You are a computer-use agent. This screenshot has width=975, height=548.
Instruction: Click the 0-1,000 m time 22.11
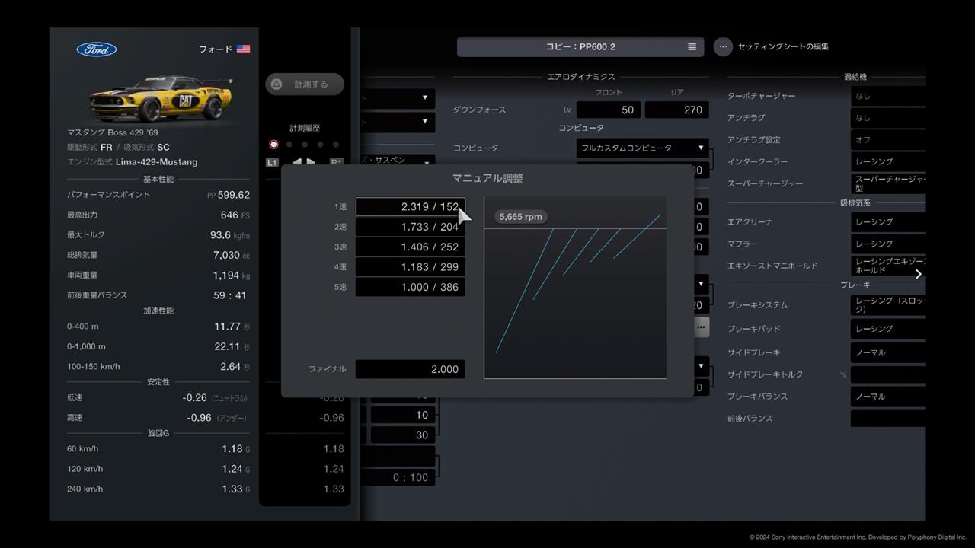coord(227,346)
